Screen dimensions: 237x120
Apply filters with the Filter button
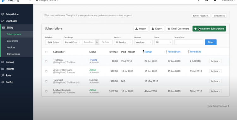[210, 42]
